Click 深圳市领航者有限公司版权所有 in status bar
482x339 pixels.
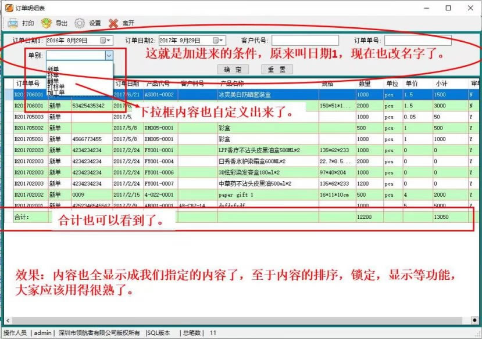click(99, 333)
